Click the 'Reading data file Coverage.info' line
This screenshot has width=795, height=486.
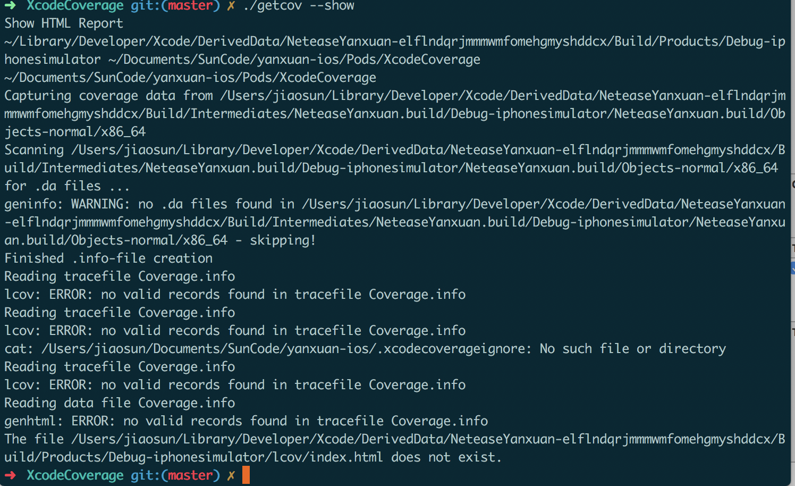120,403
